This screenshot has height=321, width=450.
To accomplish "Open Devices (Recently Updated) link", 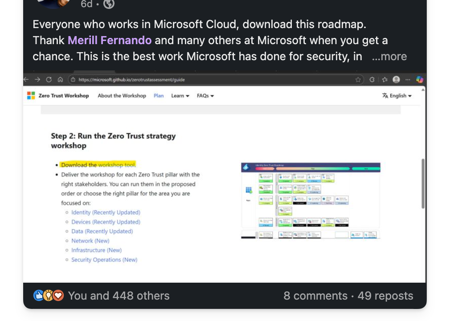I will 106,222.
